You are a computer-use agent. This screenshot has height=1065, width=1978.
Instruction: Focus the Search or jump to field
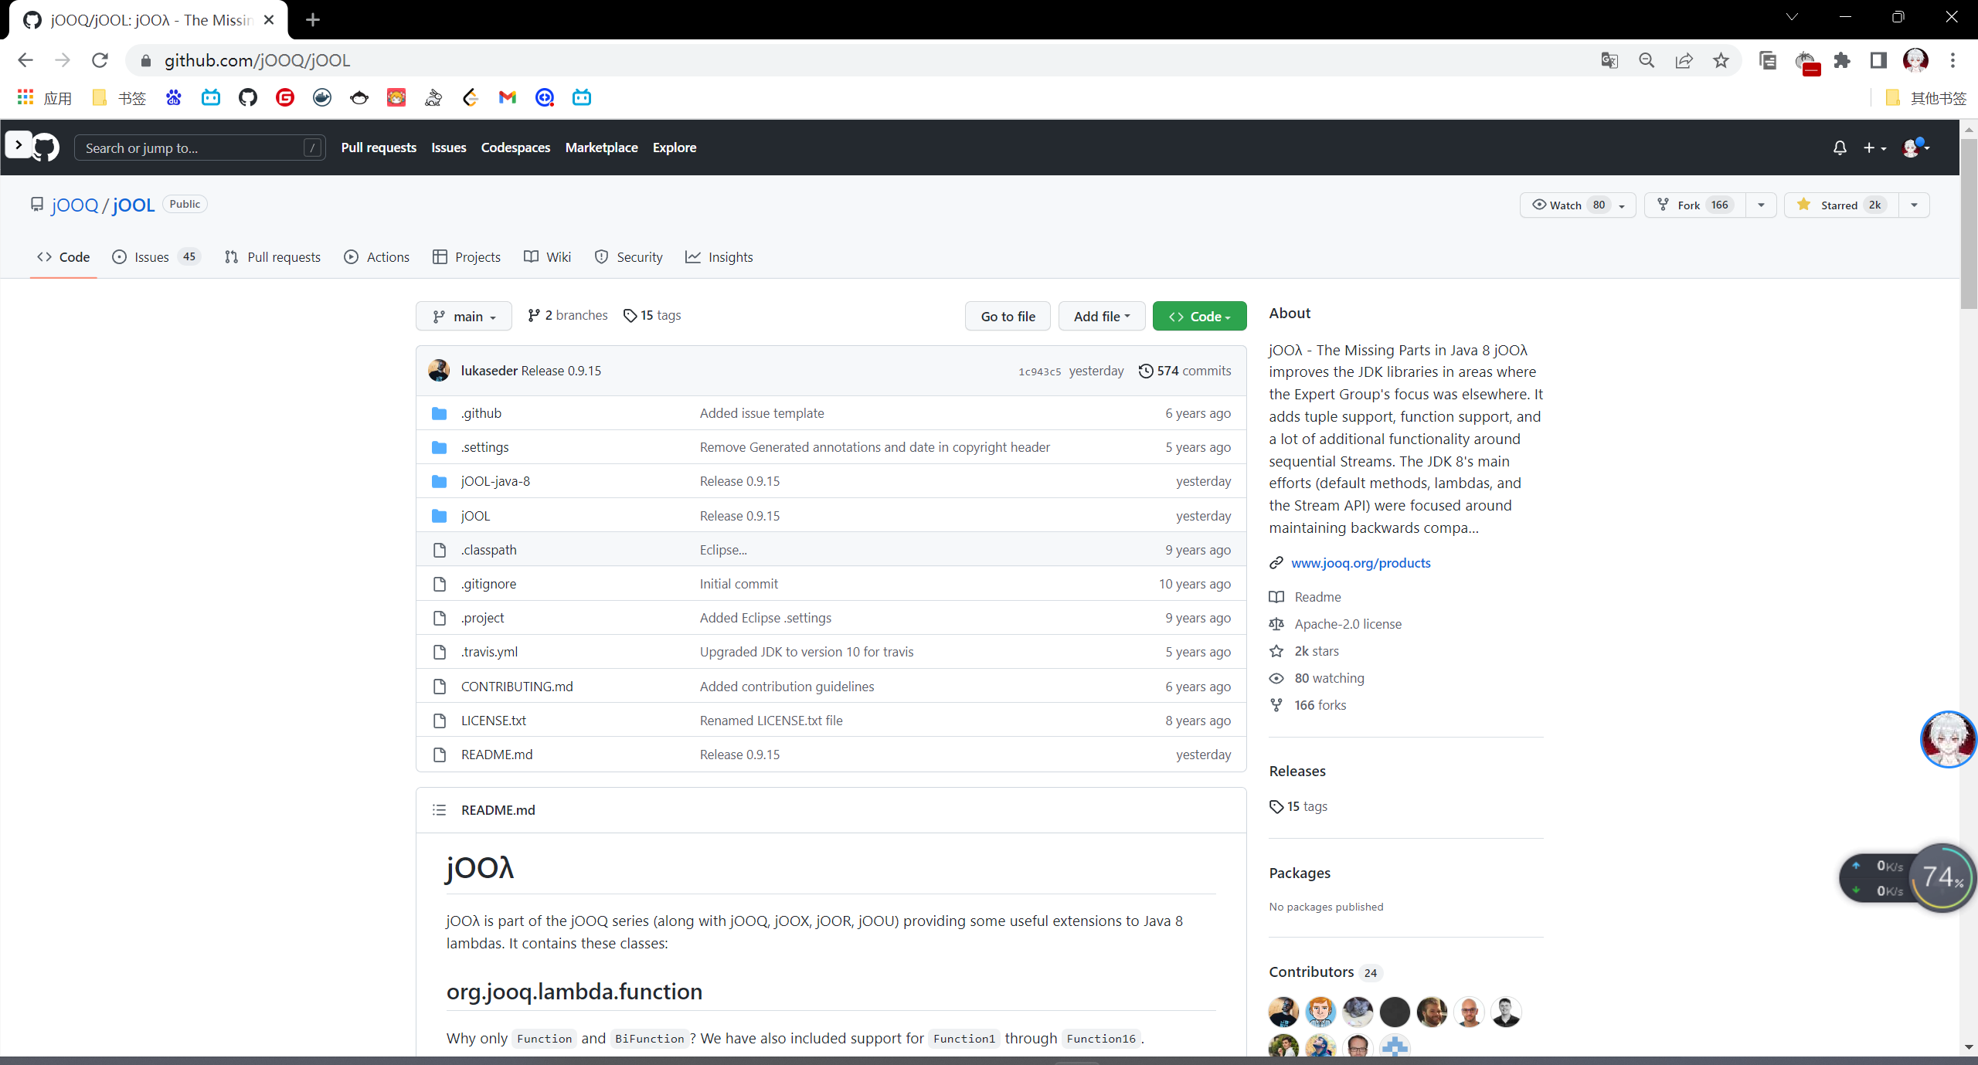[193, 148]
